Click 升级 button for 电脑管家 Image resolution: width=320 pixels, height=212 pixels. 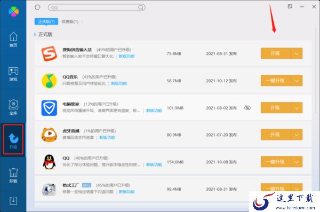tap(276, 108)
